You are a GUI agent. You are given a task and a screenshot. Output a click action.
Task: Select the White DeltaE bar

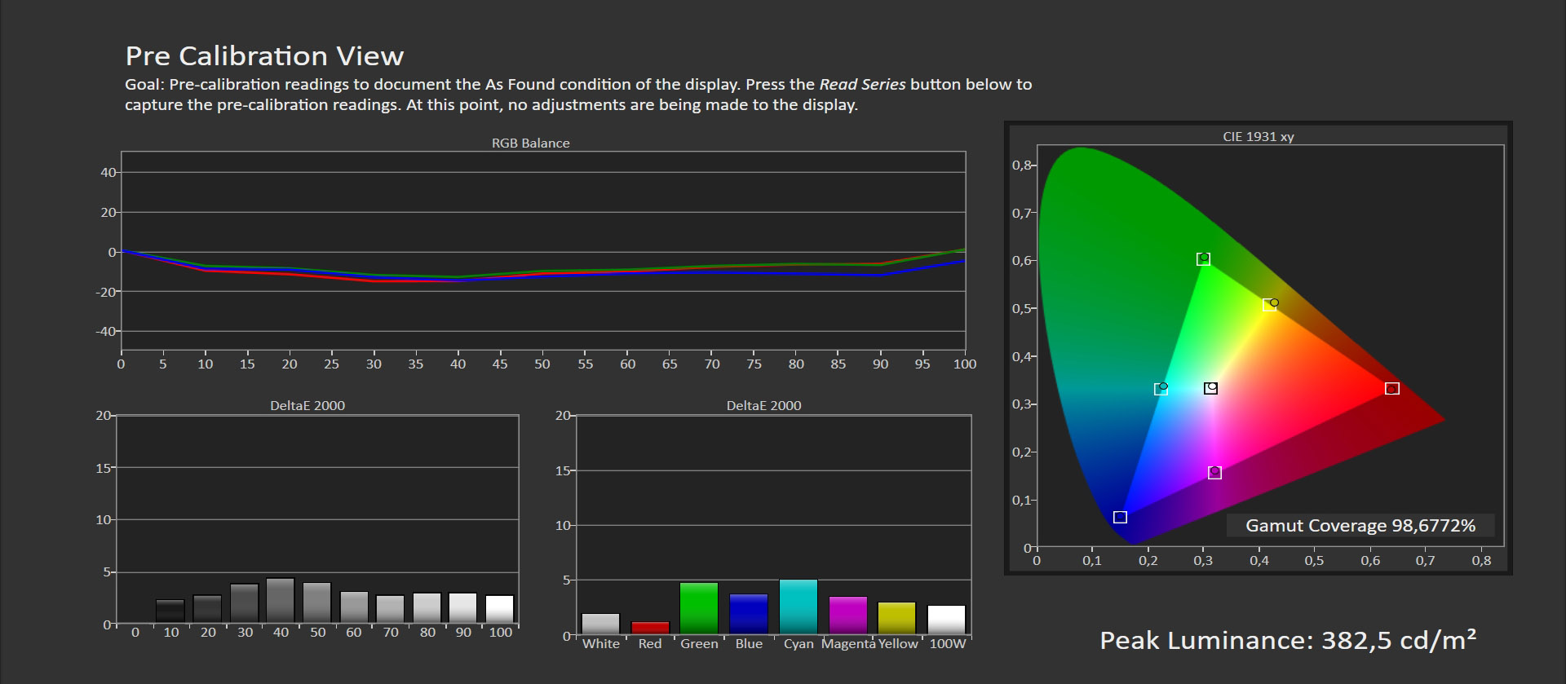(601, 624)
